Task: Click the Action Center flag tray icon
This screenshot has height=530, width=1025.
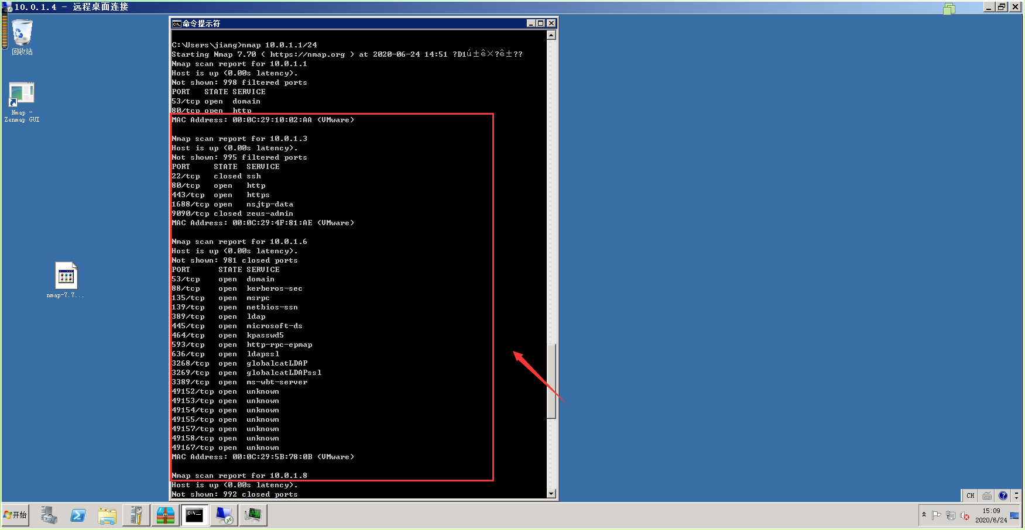Action: click(x=936, y=515)
